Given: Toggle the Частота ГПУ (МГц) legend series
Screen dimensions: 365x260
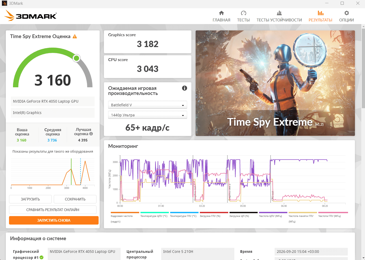Looking at the screenshot, I should click(x=333, y=215).
